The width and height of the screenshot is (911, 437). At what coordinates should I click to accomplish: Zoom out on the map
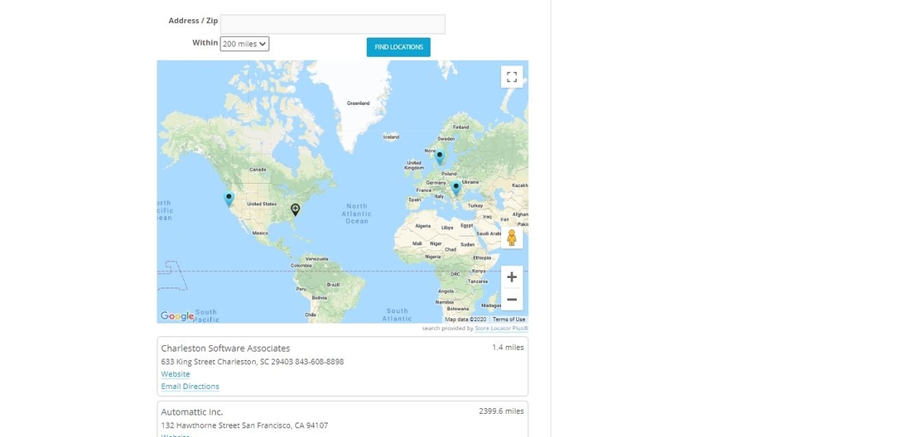(x=511, y=300)
